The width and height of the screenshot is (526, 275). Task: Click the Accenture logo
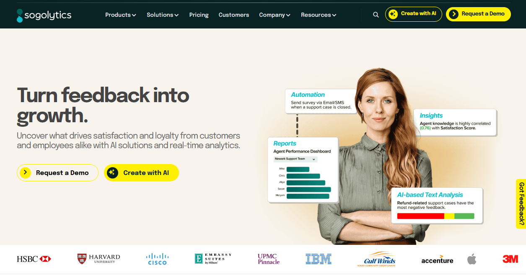coord(437,260)
